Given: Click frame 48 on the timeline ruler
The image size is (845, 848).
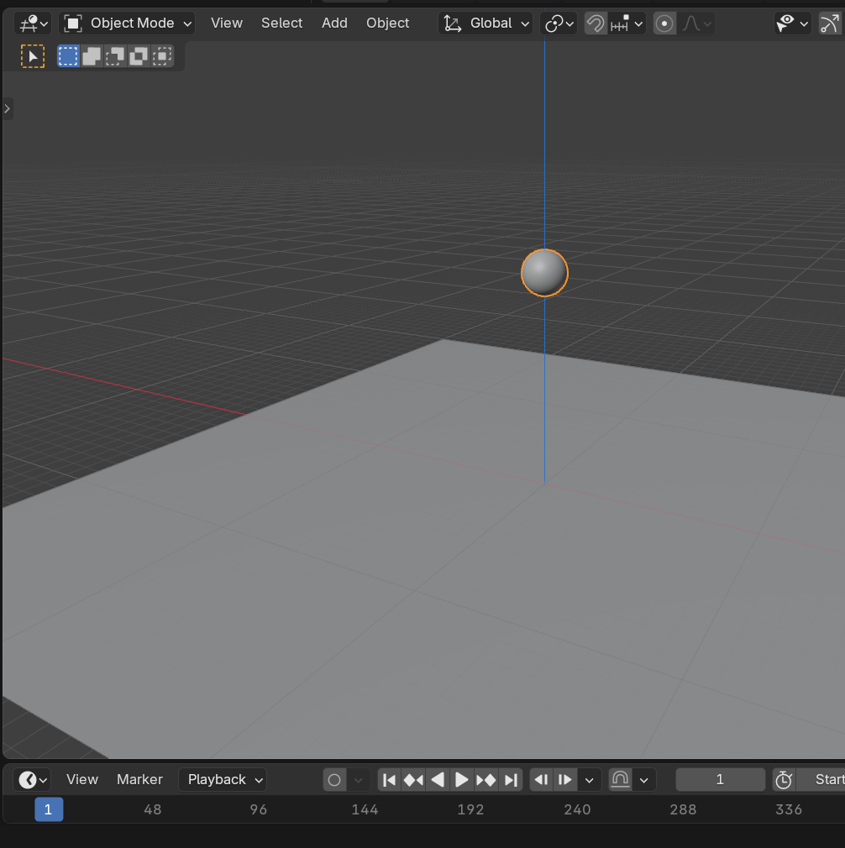Looking at the screenshot, I should tap(153, 809).
